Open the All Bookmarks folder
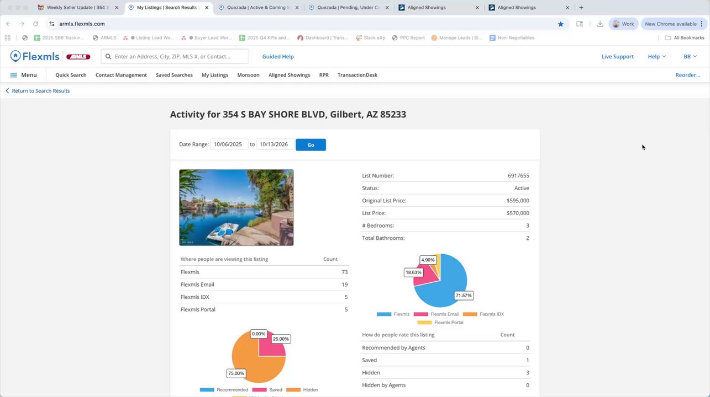 [x=684, y=38]
